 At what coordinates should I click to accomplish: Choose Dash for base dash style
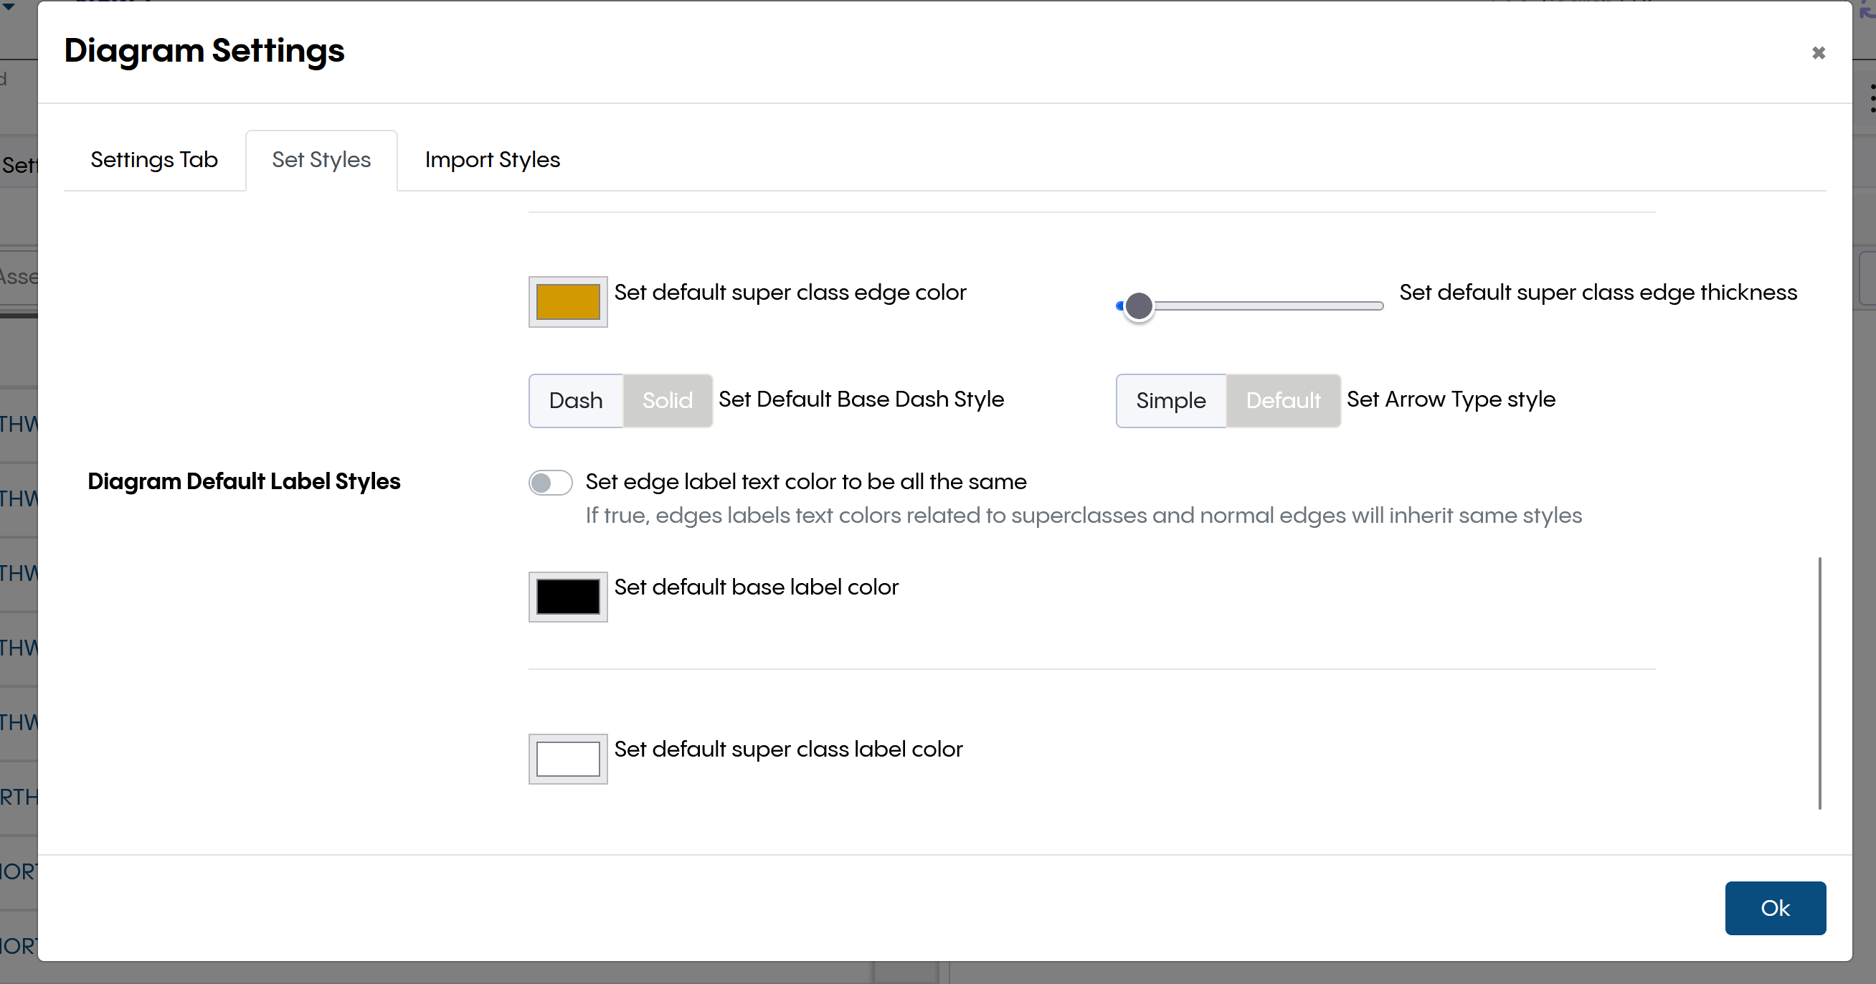pos(575,400)
